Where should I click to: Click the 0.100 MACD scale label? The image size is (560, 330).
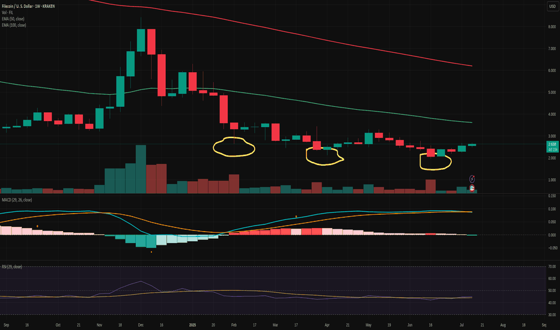[x=552, y=209]
